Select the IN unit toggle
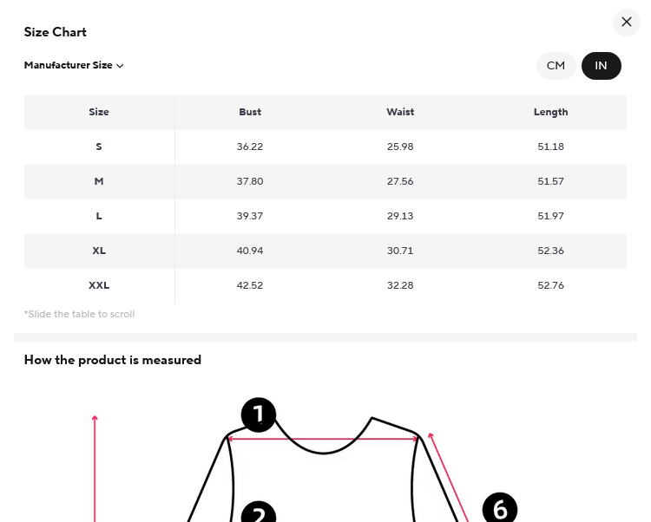The height and width of the screenshot is (522, 651). click(601, 66)
